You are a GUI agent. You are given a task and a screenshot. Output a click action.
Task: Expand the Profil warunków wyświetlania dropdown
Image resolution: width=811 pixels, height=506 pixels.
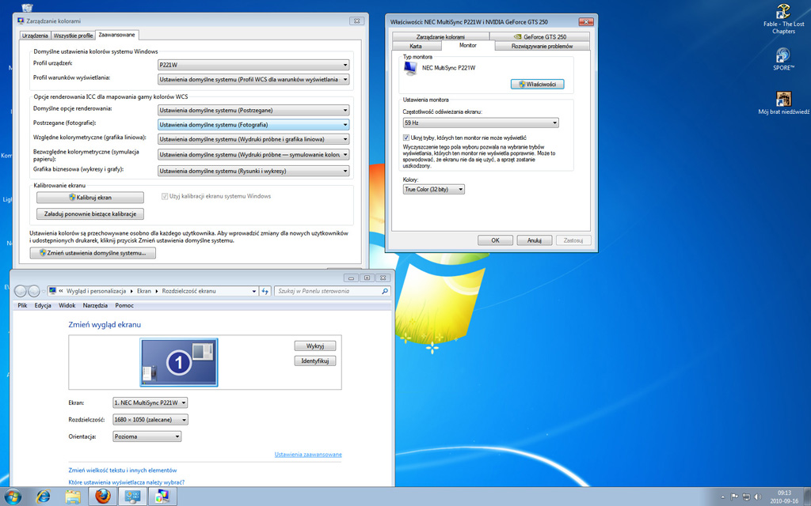[x=253, y=80]
